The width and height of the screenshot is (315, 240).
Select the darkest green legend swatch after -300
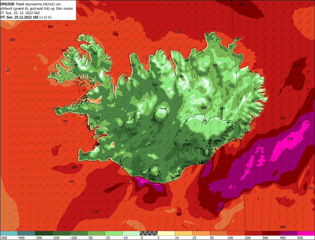pos(44,233)
